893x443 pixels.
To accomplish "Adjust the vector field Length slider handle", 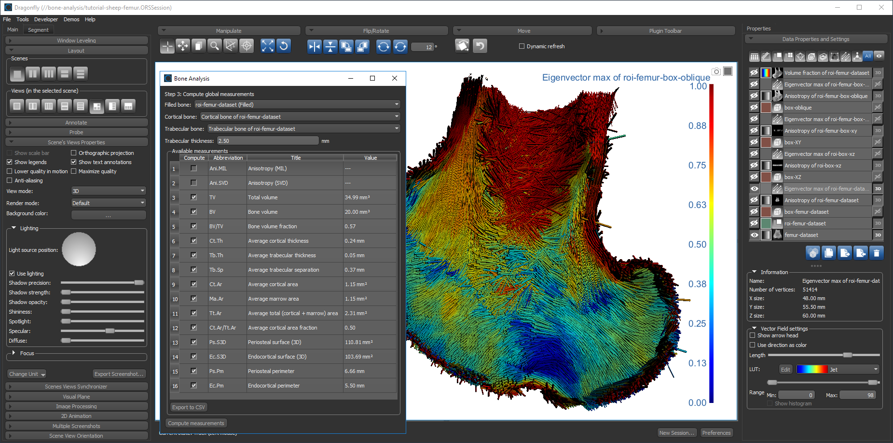I will pos(847,355).
